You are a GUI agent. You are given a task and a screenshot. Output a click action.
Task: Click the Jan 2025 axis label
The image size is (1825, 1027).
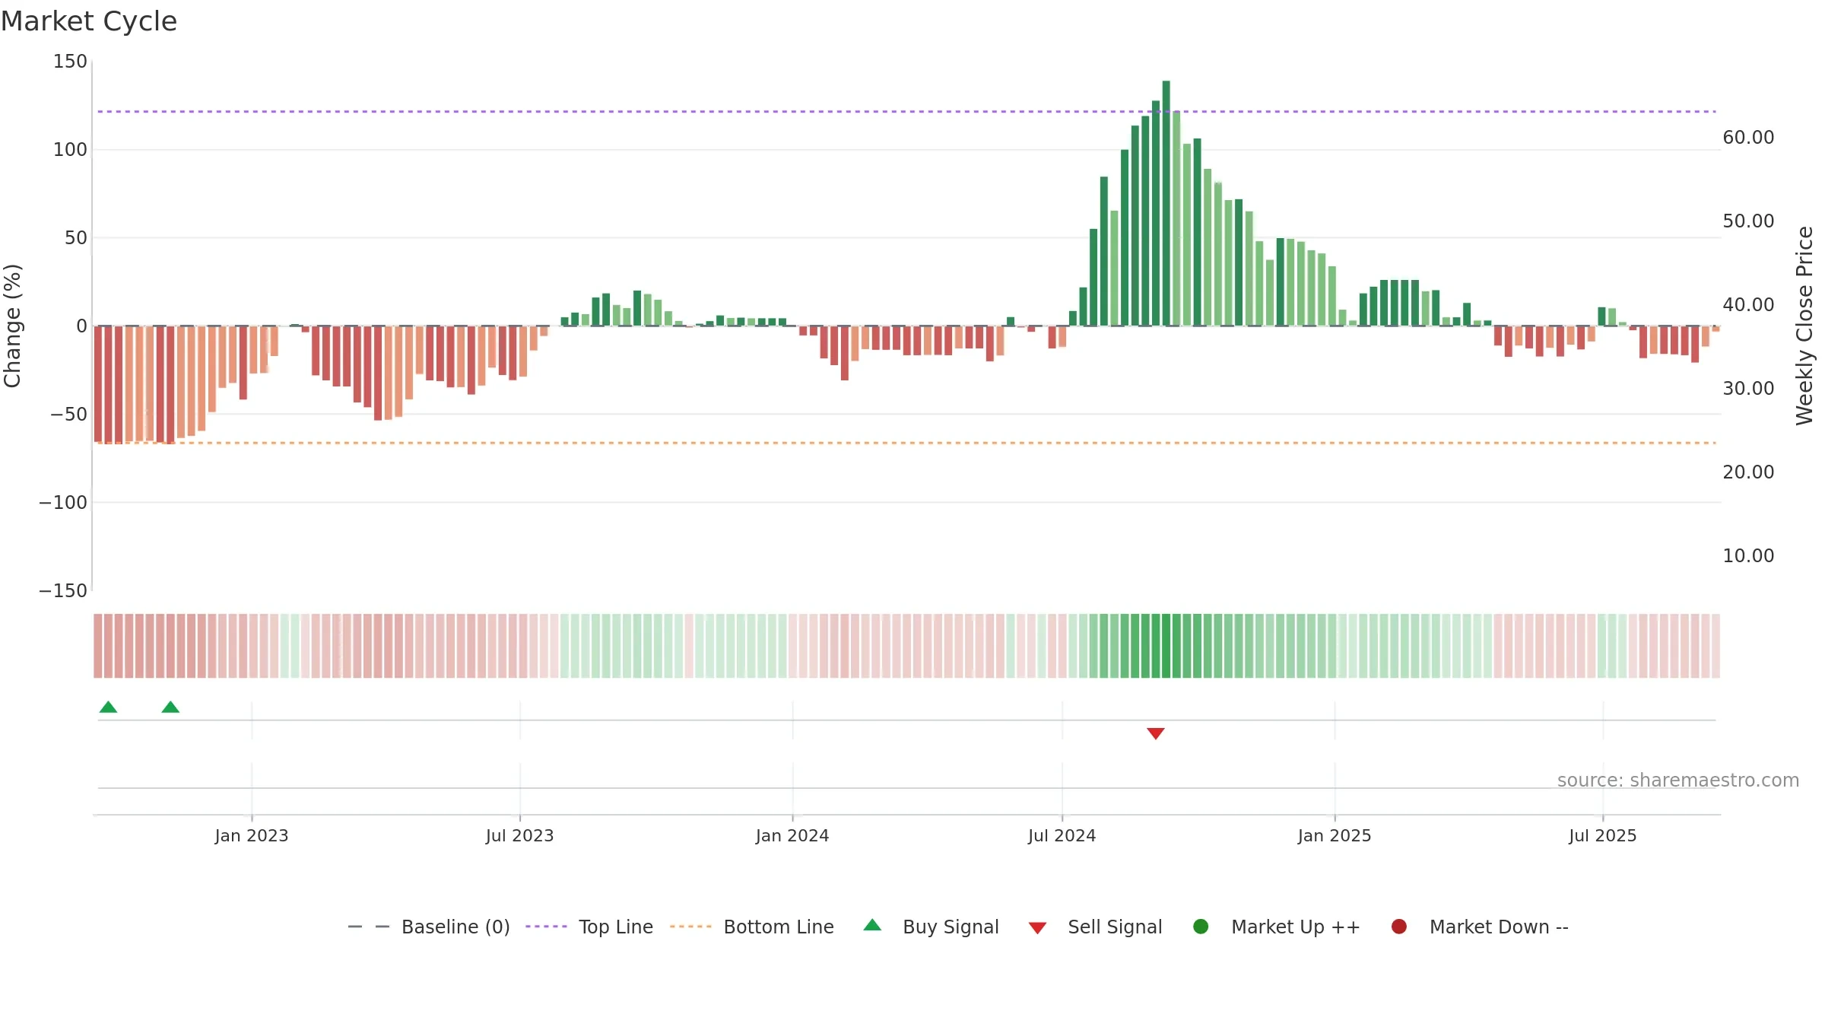[x=1335, y=835]
